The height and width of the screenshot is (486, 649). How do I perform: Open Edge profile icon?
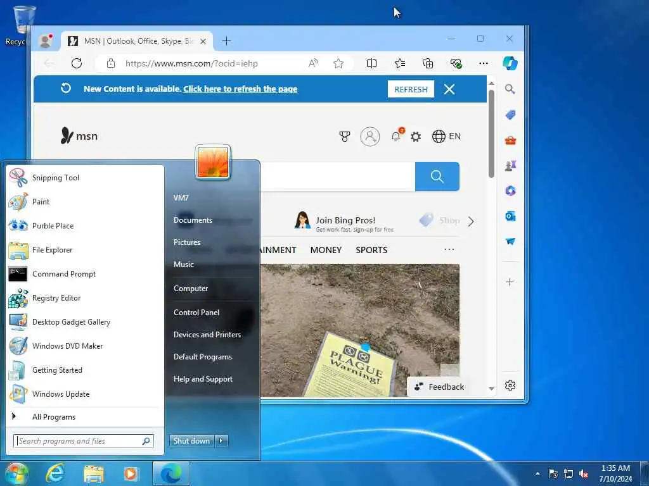point(46,40)
